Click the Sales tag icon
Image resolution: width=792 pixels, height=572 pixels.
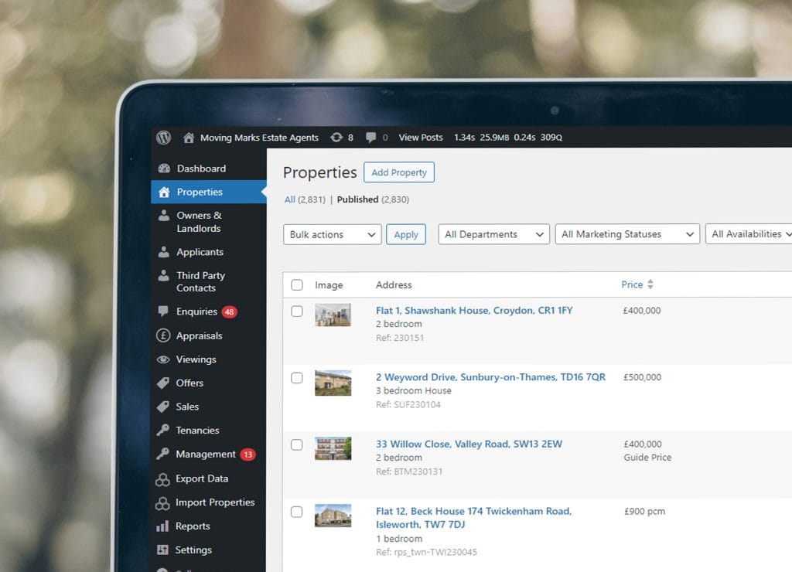click(163, 407)
